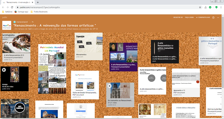Open the green shield extension

[216, 7]
